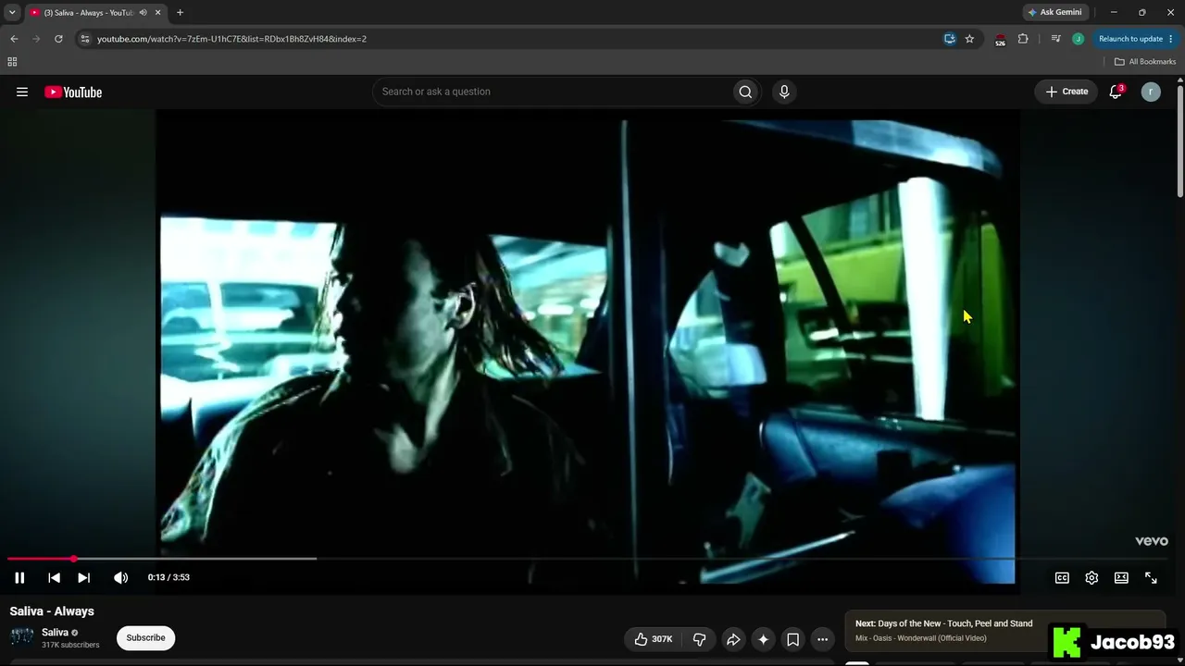Open more actions ellipsis below video
1185x666 pixels.
click(x=822, y=639)
